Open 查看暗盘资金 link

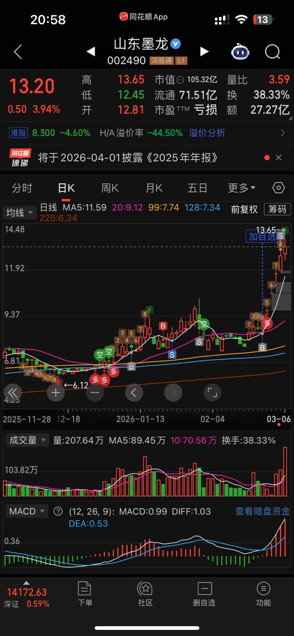pos(263,511)
